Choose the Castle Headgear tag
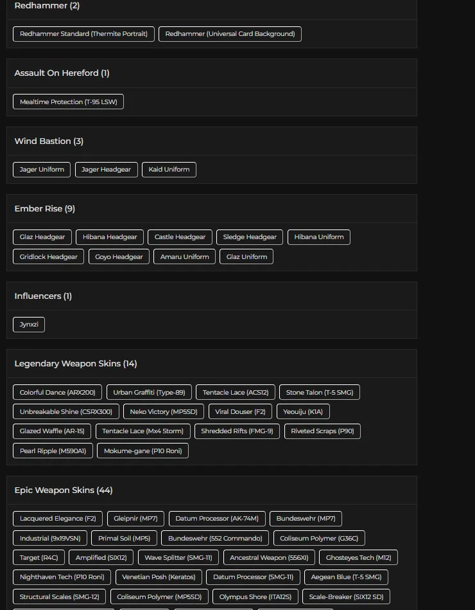 180,237
